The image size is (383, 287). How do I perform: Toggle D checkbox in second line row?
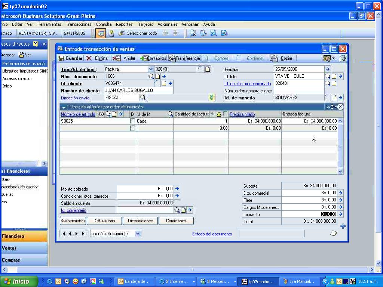coord(132,128)
